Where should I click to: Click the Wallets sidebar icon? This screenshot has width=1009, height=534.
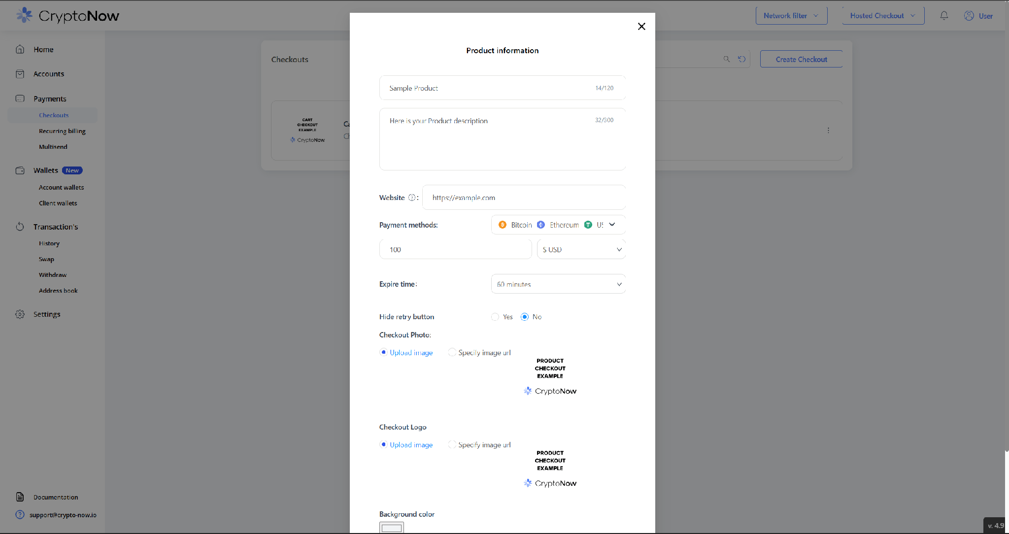pyautogui.click(x=20, y=170)
